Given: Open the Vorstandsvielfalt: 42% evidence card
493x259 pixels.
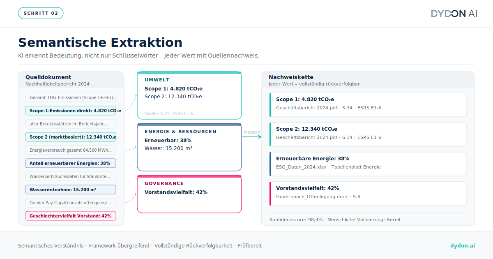Looking at the screenshot, I should pos(368,194).
